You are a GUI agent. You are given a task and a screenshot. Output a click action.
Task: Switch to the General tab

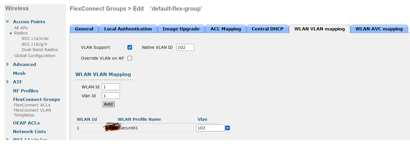(x=84, y=29)
